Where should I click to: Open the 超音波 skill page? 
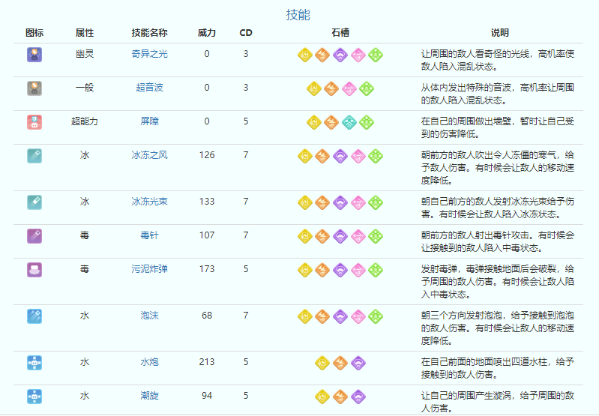point(149,88)
